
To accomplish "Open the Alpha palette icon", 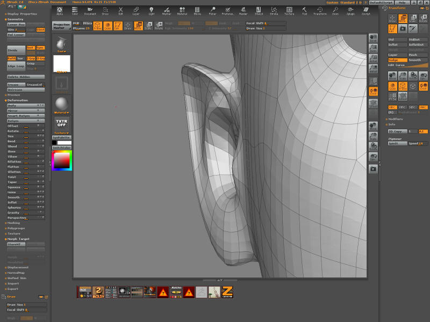I will [59, 10].
